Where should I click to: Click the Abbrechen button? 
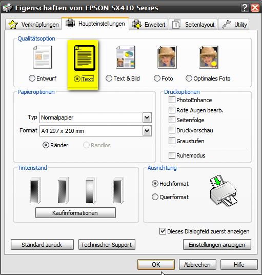tap(197, 264)
